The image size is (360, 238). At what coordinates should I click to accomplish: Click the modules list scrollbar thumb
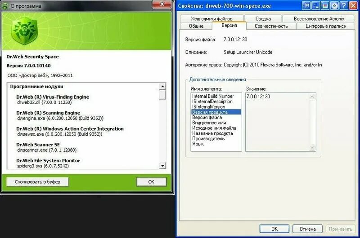tap(162, 94)
